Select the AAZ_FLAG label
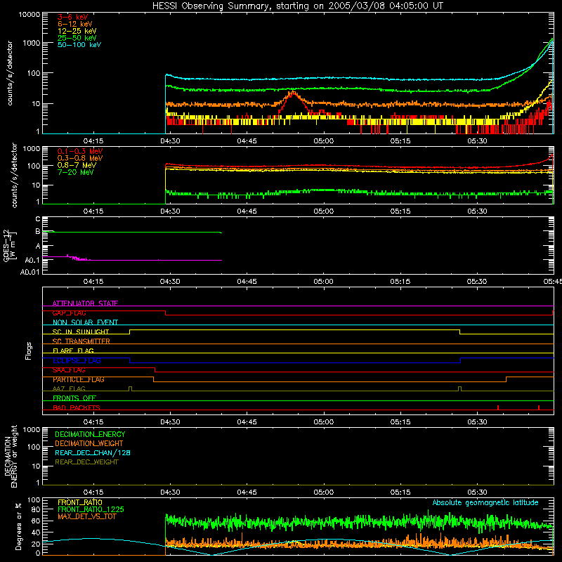The width and height of the screenshot is (562, 562). coord(69,388)
